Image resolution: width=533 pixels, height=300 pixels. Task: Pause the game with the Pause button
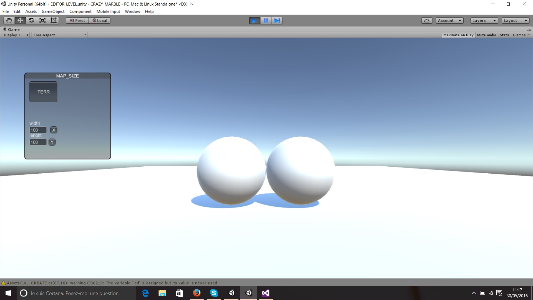266,21
